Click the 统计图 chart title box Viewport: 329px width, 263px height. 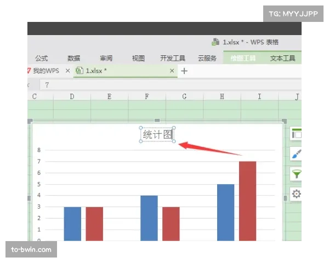(x=158, y=134)
